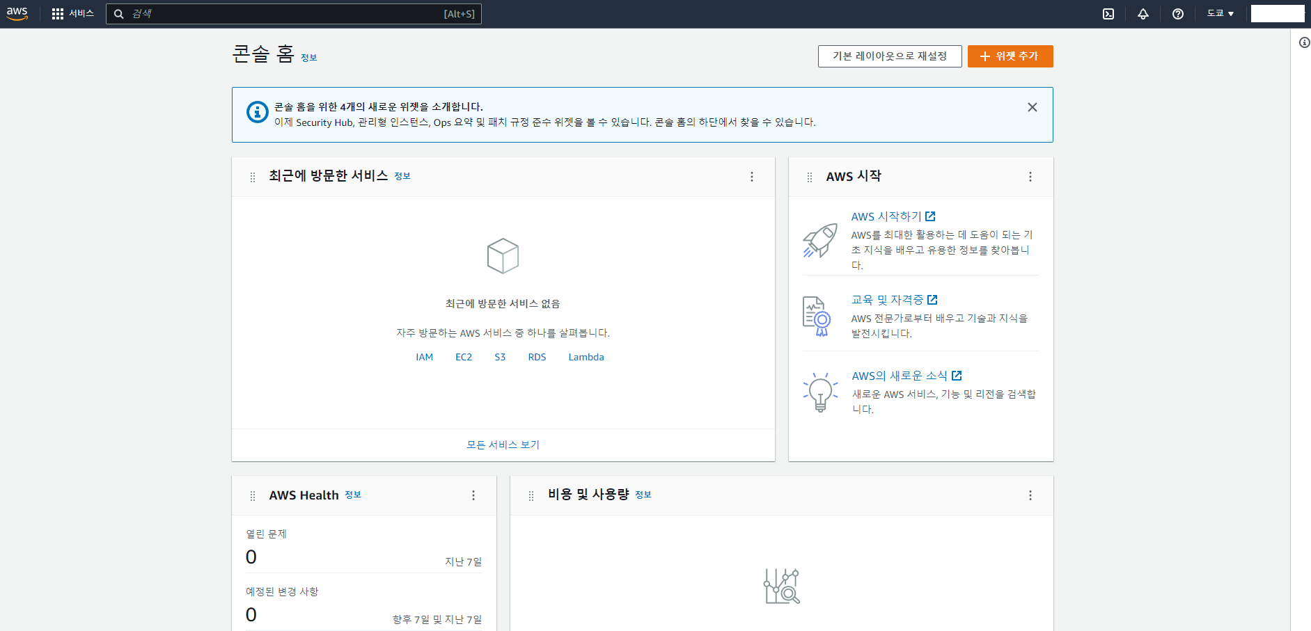This screenshot has width=1311, height=631.
Task: Click the lightbulb icon beside AWS의 새로운 소식
Action: click(820, 392)
